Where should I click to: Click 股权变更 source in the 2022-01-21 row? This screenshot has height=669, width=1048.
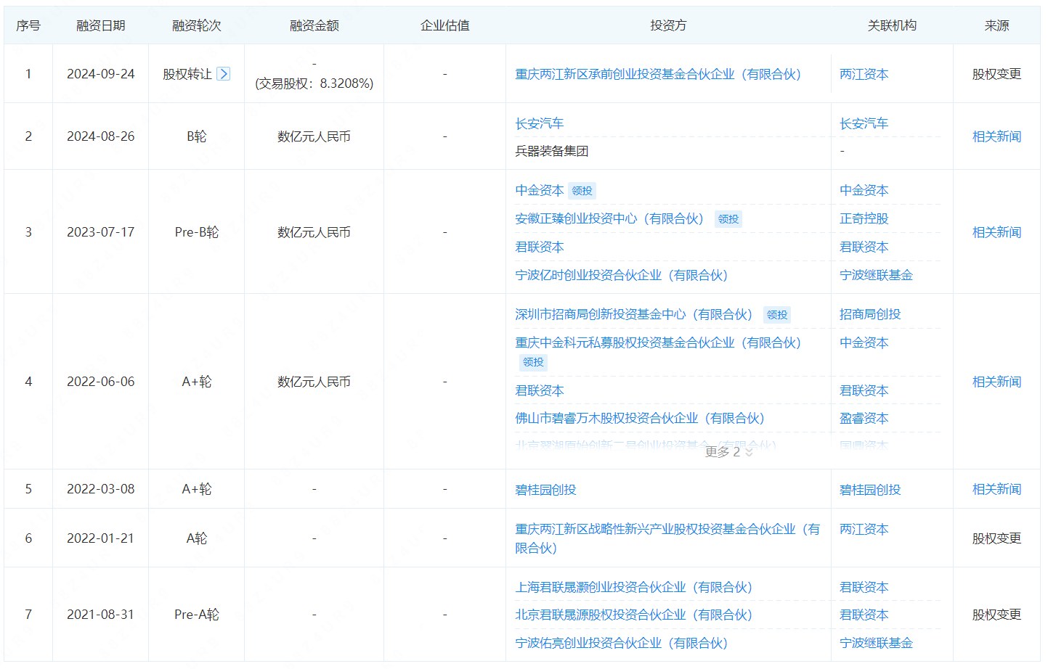click(x=996, y=538)
